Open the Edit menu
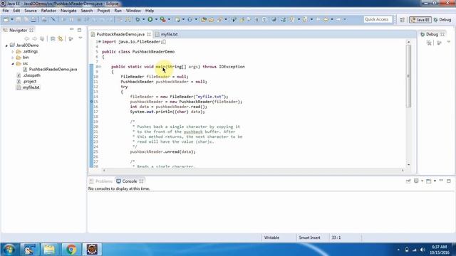456x256 pixels. 16,11
